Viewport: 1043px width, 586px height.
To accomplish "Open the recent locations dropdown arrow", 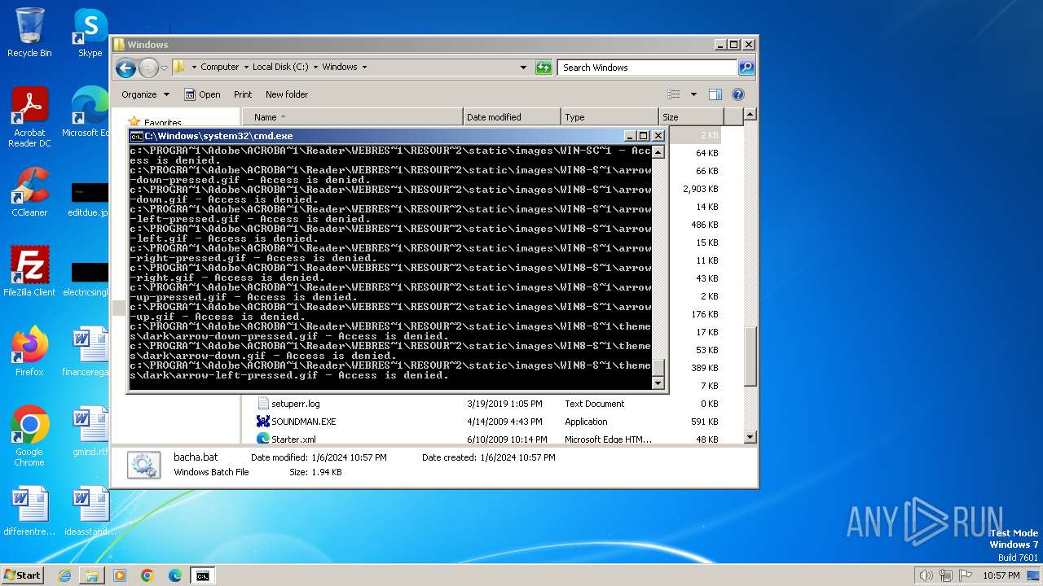I will tap(164, 68).
